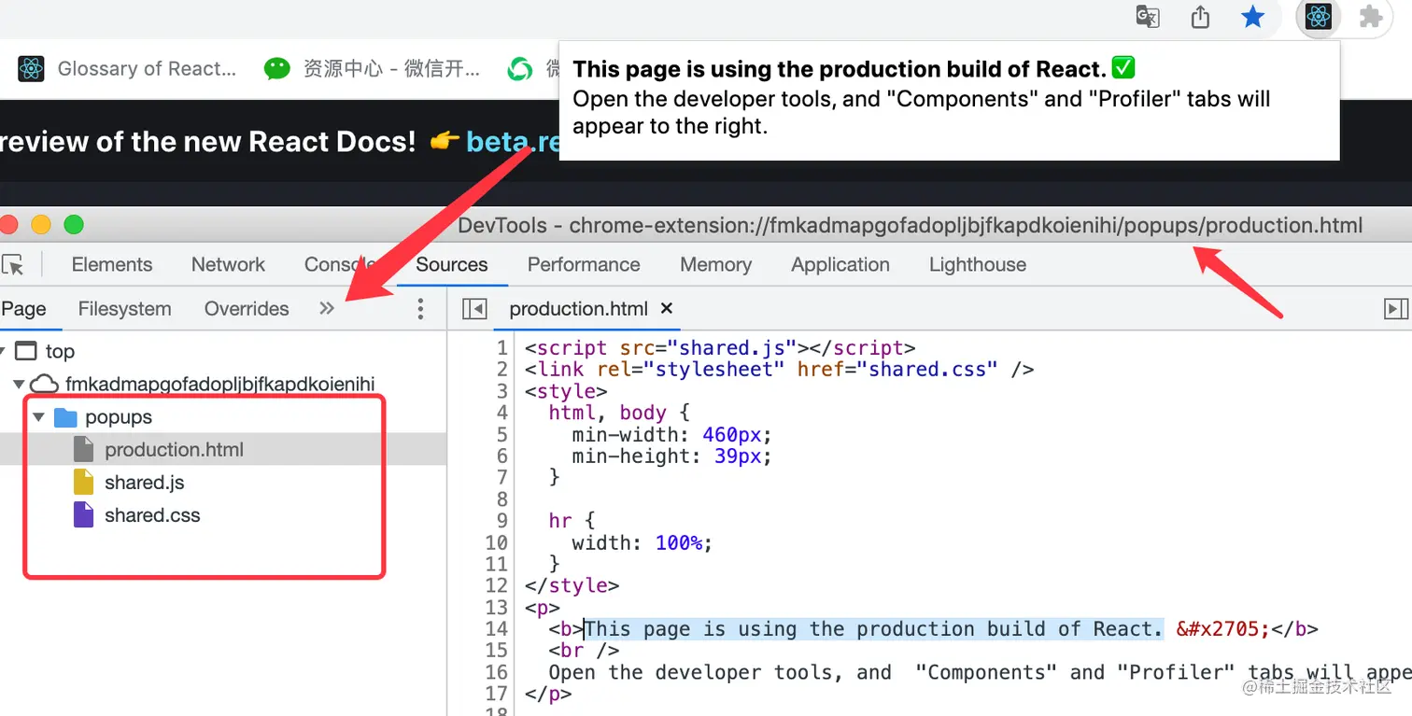
Task: Click the bookmark star icon
Action: click(1252, 17)
